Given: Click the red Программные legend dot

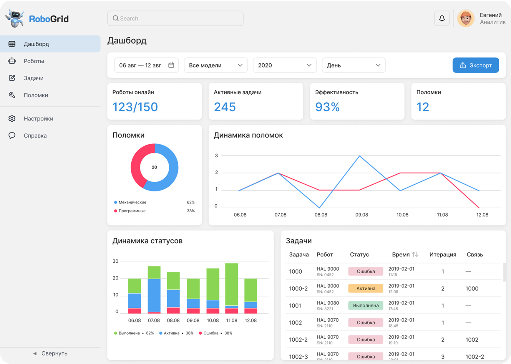Looking at the screenshot, I should pos(115,211).
